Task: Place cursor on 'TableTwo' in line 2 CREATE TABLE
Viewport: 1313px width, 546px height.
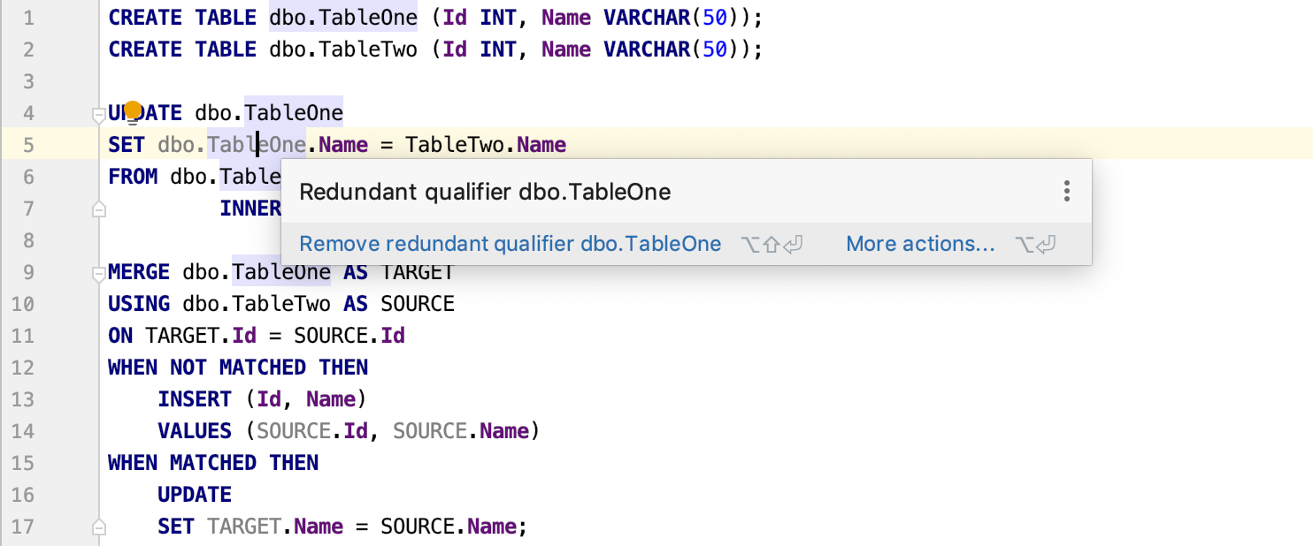Action: point(367,49)
